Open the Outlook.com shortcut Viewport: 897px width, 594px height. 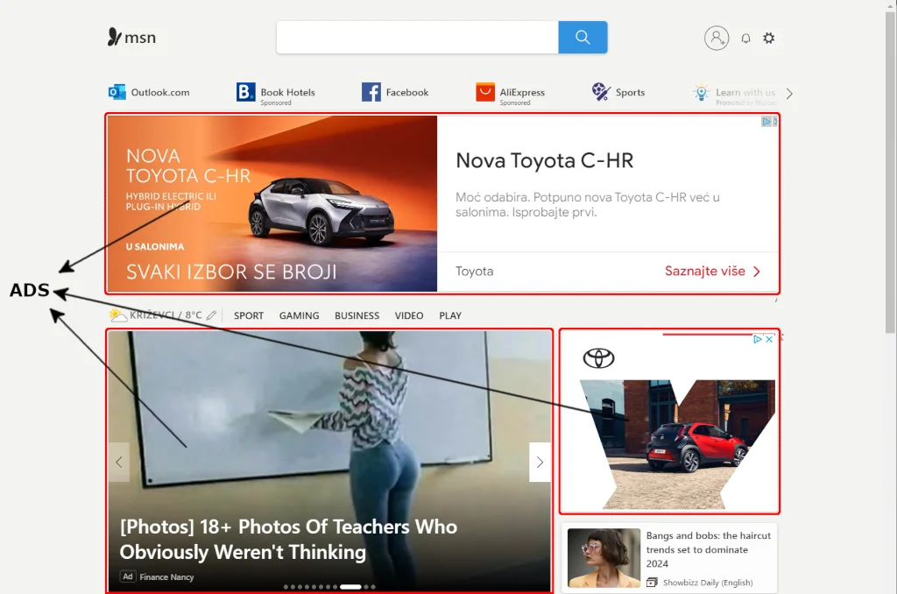tap(149, 92)
